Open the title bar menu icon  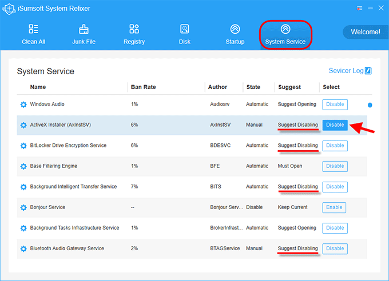click(359, 8)
